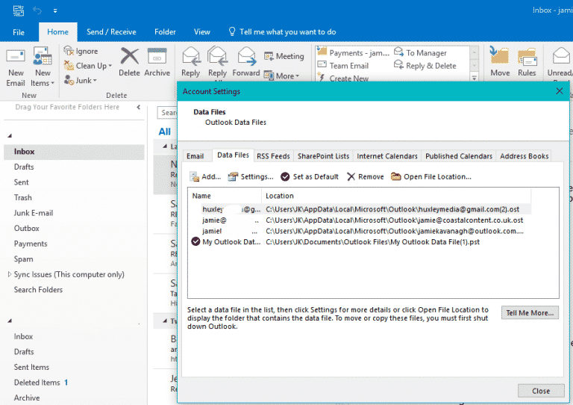This screenshot has height=405, width=573.
Task: Switch to the View ribbon tab
Action: point(202,32)
